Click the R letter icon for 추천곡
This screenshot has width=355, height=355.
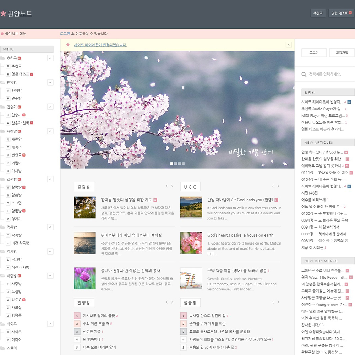(8, 66)
